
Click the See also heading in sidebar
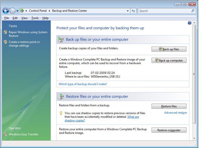pos(15,128)
